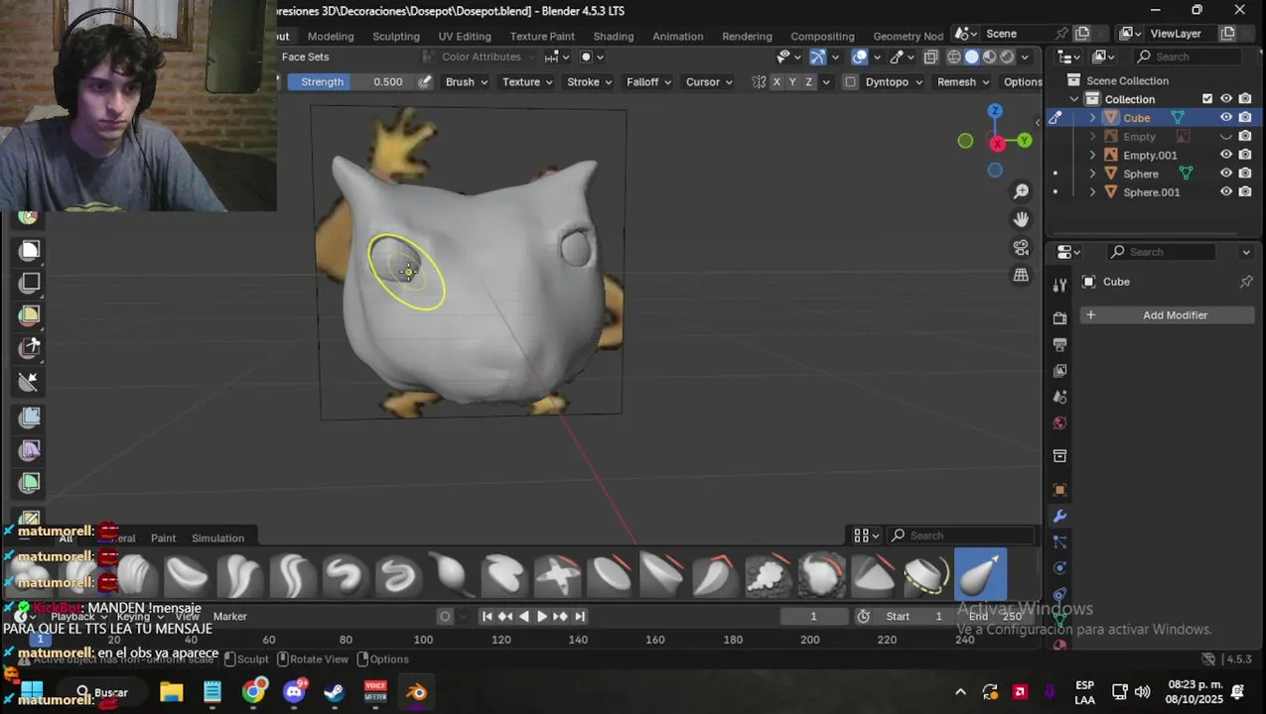Hide Sphere.001 using its eye icon
Viewport: 1266px width, 714px height.
click(1226, 191)
